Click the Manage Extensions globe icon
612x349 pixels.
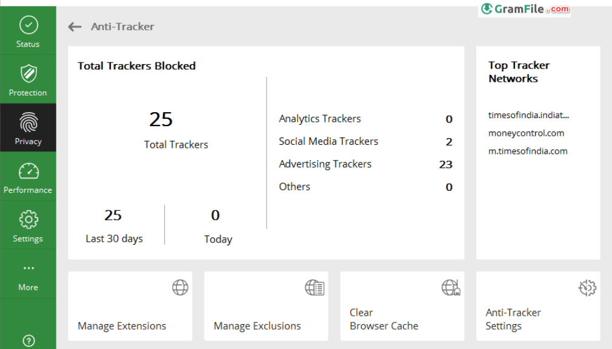point(180,288)
